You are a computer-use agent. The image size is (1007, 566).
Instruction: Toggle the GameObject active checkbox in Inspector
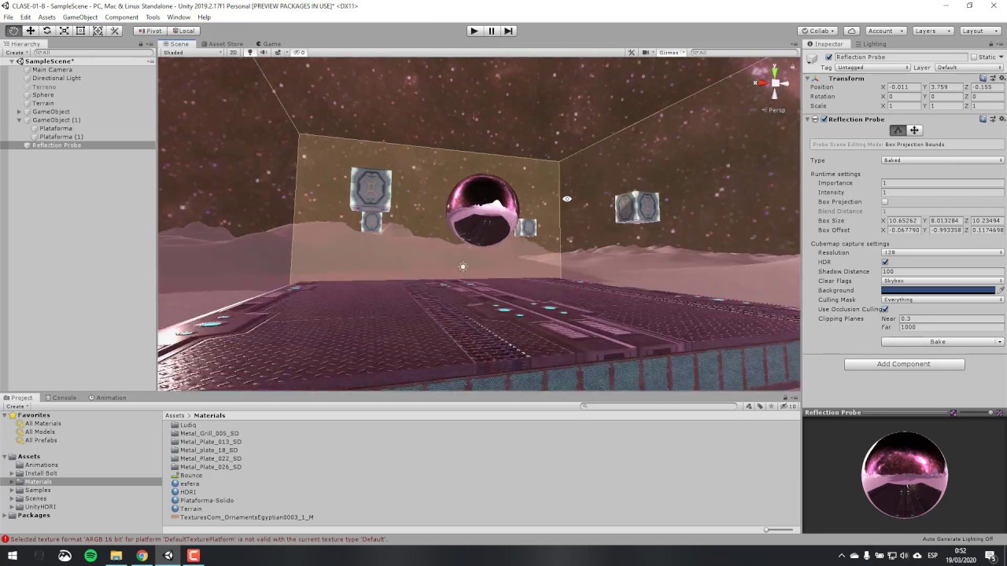[828, 57]
